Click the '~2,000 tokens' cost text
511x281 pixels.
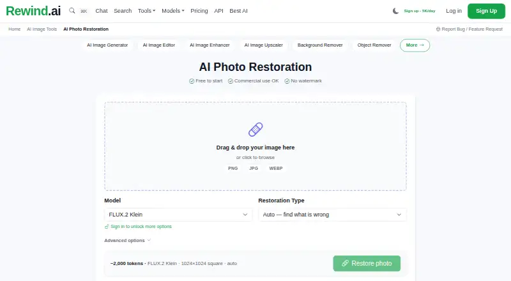click(126, 263)
